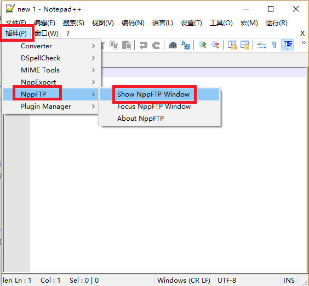Expand Converter submenu arrow
Viewport: 309px width, 286px height.
point(94,46)
